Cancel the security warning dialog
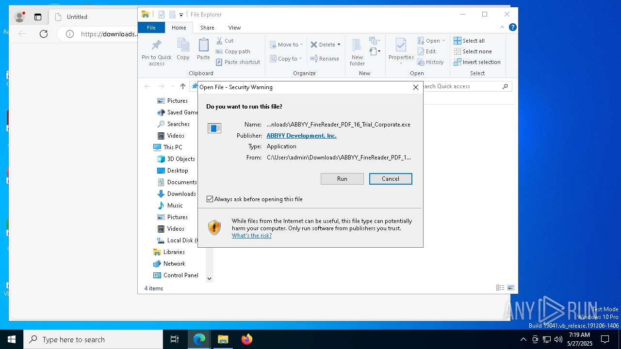This screenshot has height=349, width=621. [x=391, y=179]
